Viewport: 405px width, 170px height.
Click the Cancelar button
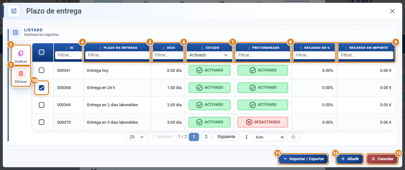pyautogui.click(x=382, y=159)
